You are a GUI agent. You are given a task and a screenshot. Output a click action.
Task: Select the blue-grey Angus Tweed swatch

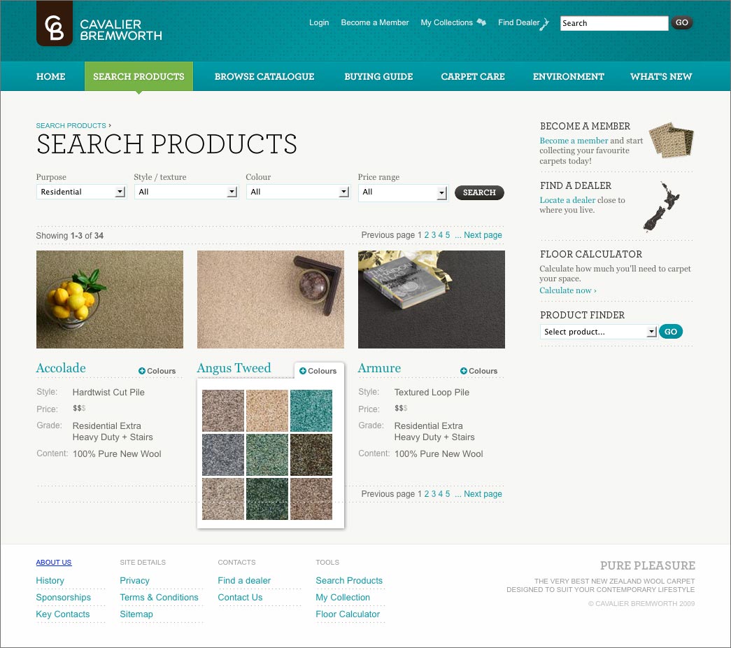click(223, 455)
